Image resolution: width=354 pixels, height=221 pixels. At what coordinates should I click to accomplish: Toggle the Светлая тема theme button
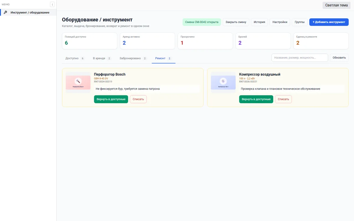[x=336, y=5]
